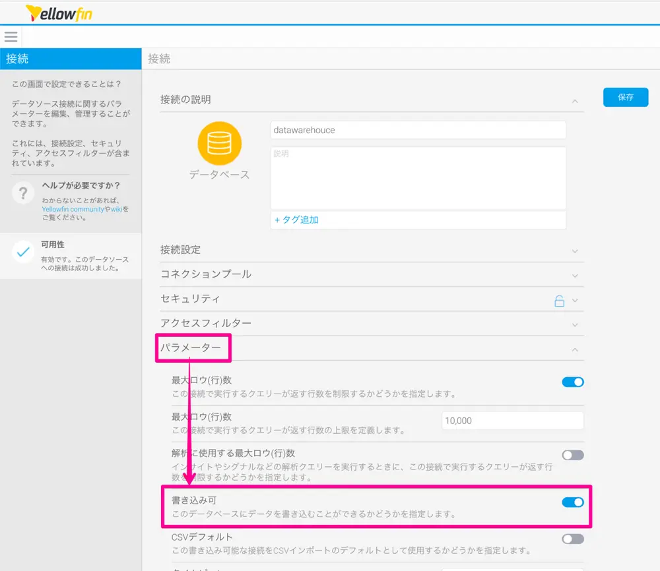Collapse the パラメーター section
This screenshot has width=660, height=571.
coord(575,349)
